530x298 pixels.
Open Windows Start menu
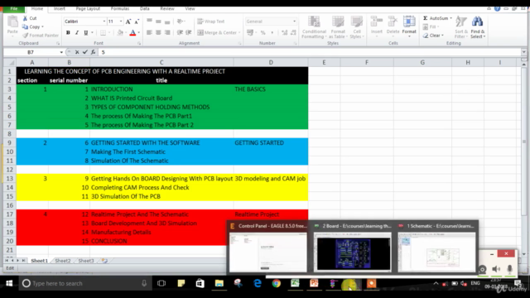[9, 283]
